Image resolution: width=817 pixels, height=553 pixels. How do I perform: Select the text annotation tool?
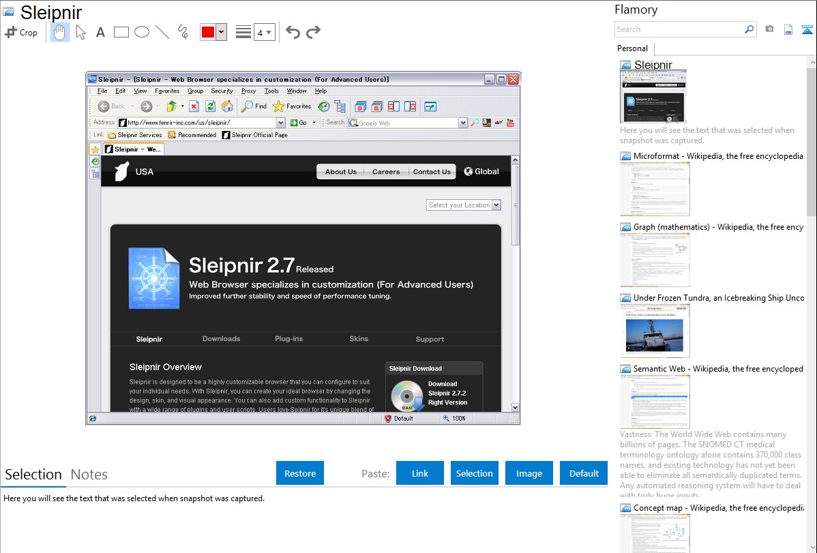click(100, 33)
